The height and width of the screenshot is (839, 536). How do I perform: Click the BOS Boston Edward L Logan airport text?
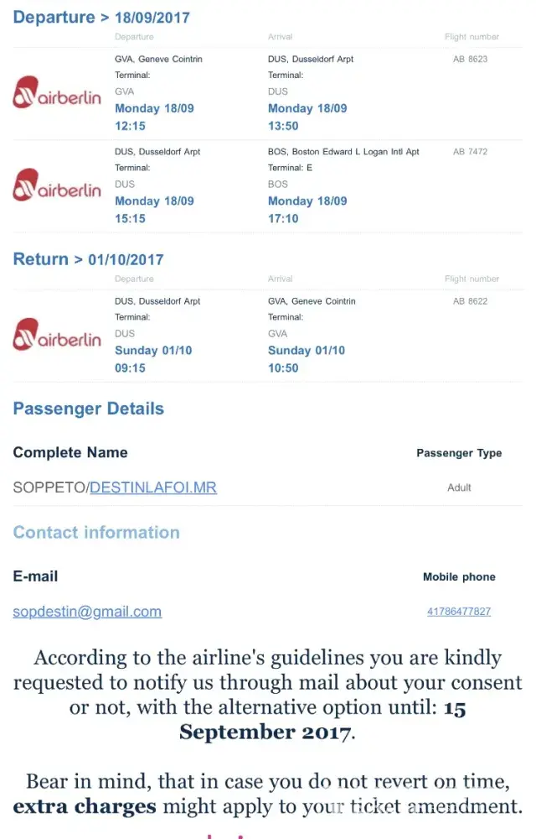tap(343, 152)
